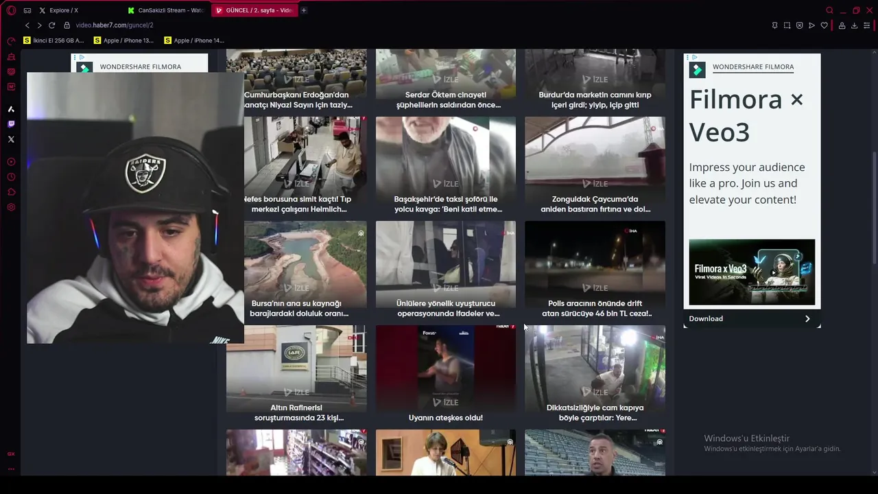Open X in the sidebar
The width and height of the screenshot is (878, 494).
[11, 139]
